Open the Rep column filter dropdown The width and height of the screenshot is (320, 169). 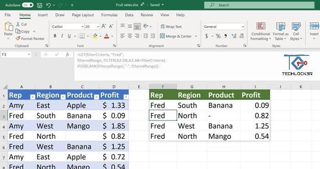click(x=32, y=97)
